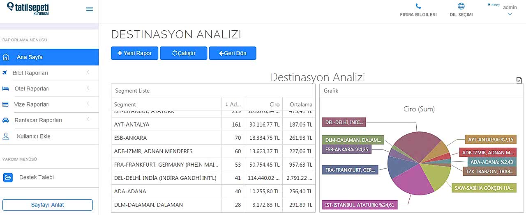526x215 pixels.
Task: Go to Ana Sayfa in sidebar
Action: tap(30, 57)
